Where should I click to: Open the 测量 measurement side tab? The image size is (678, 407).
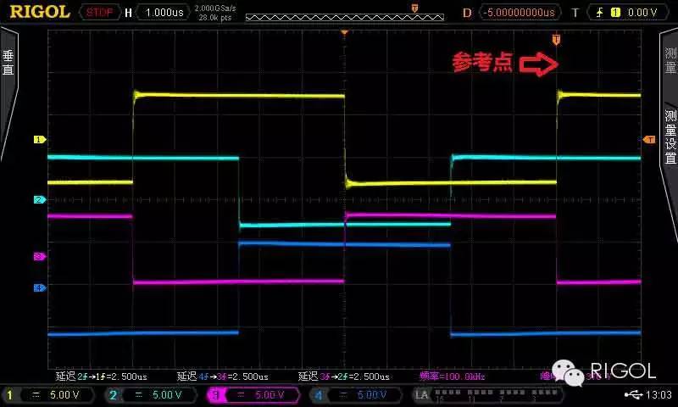pos(670,60)
